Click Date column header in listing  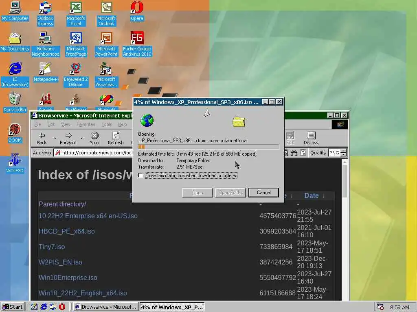pos(312,196)
